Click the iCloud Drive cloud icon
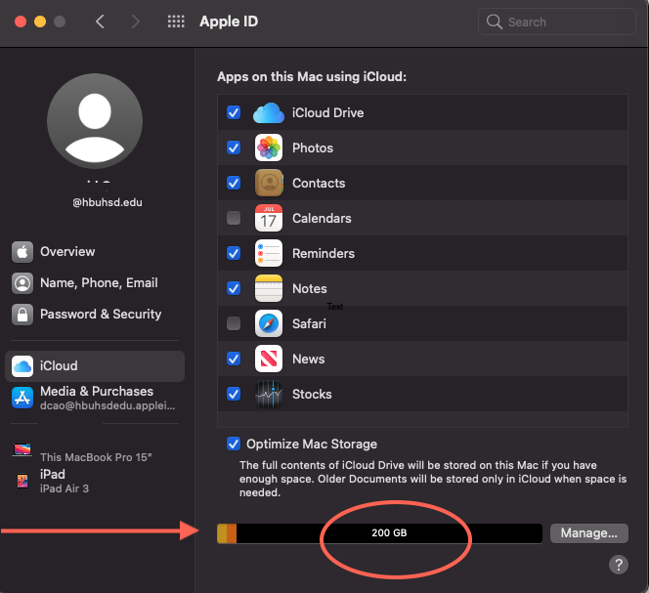Screen dimensions: 649x593 coord(269,113)
